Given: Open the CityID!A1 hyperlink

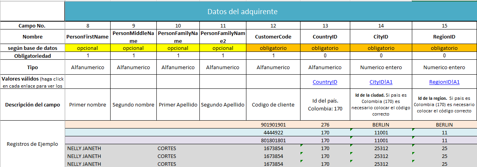Looking at the screenshot, I should pos(381,82).
